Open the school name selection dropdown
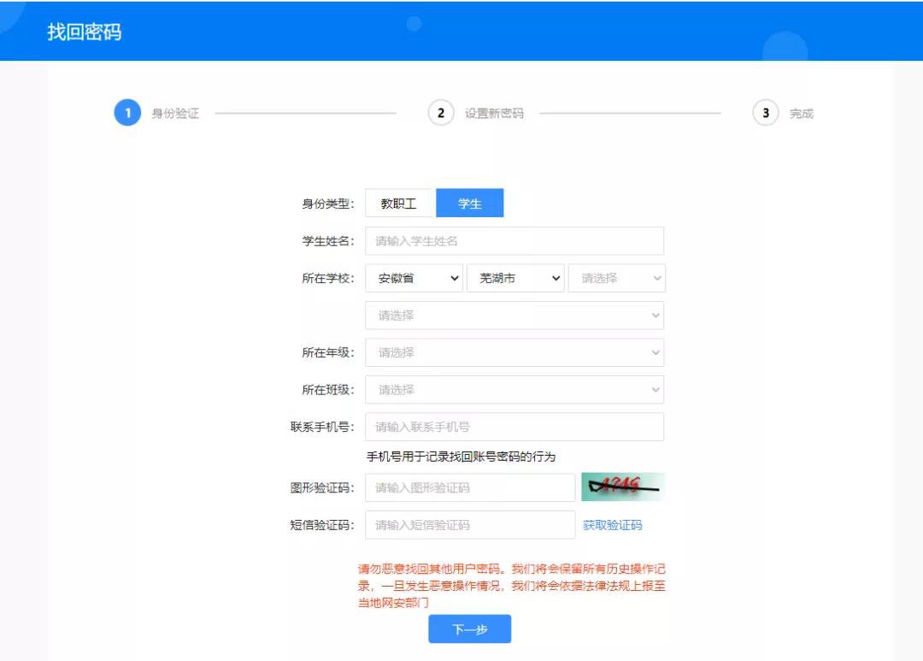Viewport: 923px width, 661px height. [514, 316]
